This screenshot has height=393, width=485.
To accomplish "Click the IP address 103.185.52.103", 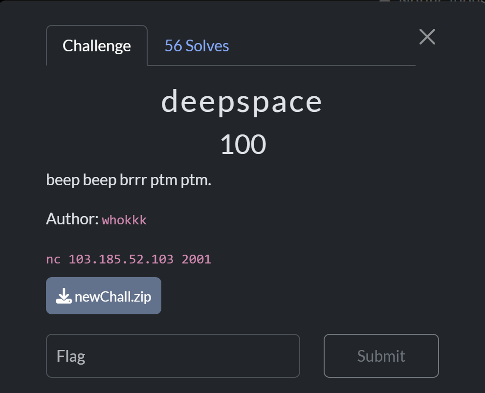I will click(121, 259).
